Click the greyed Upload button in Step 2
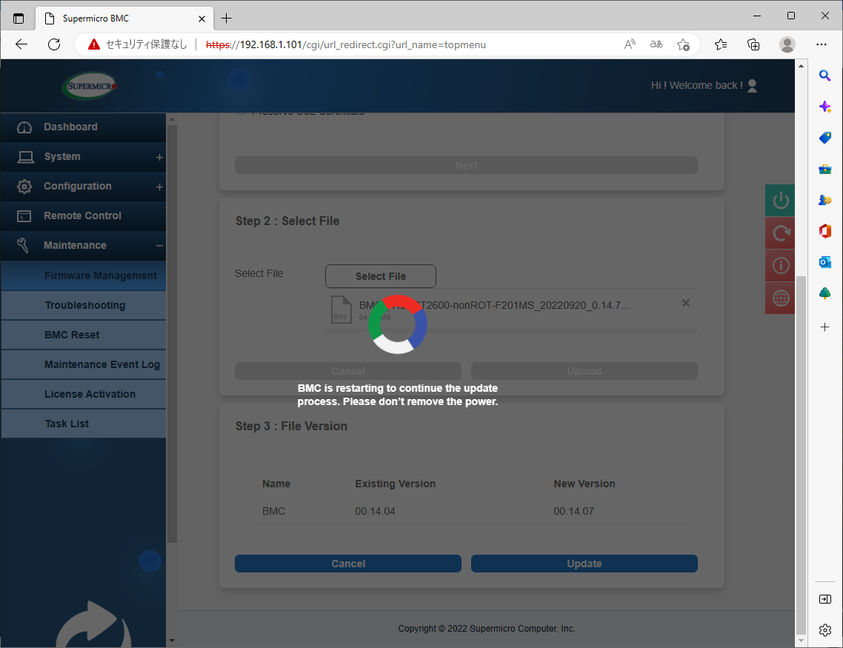The image size is (843, 648). pyautogui.click(x=584, y=371)
